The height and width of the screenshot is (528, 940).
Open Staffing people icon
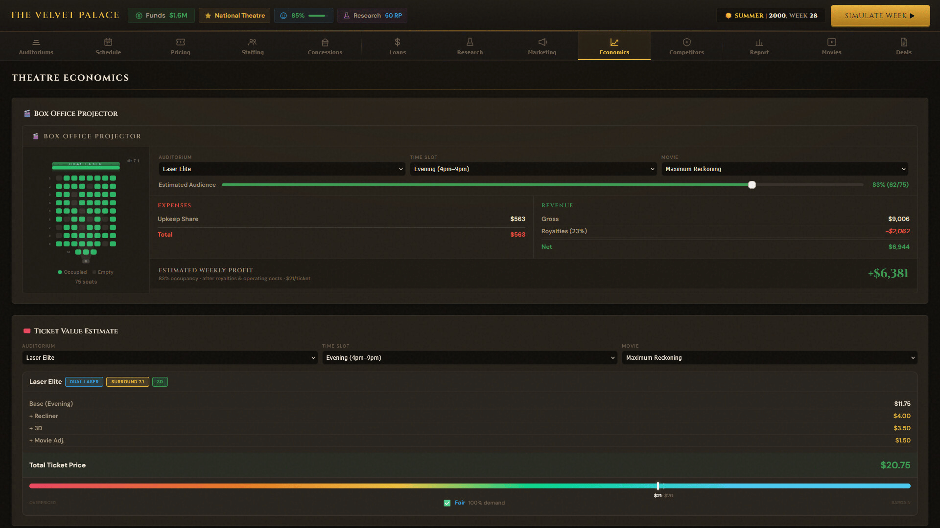[252, 43]
